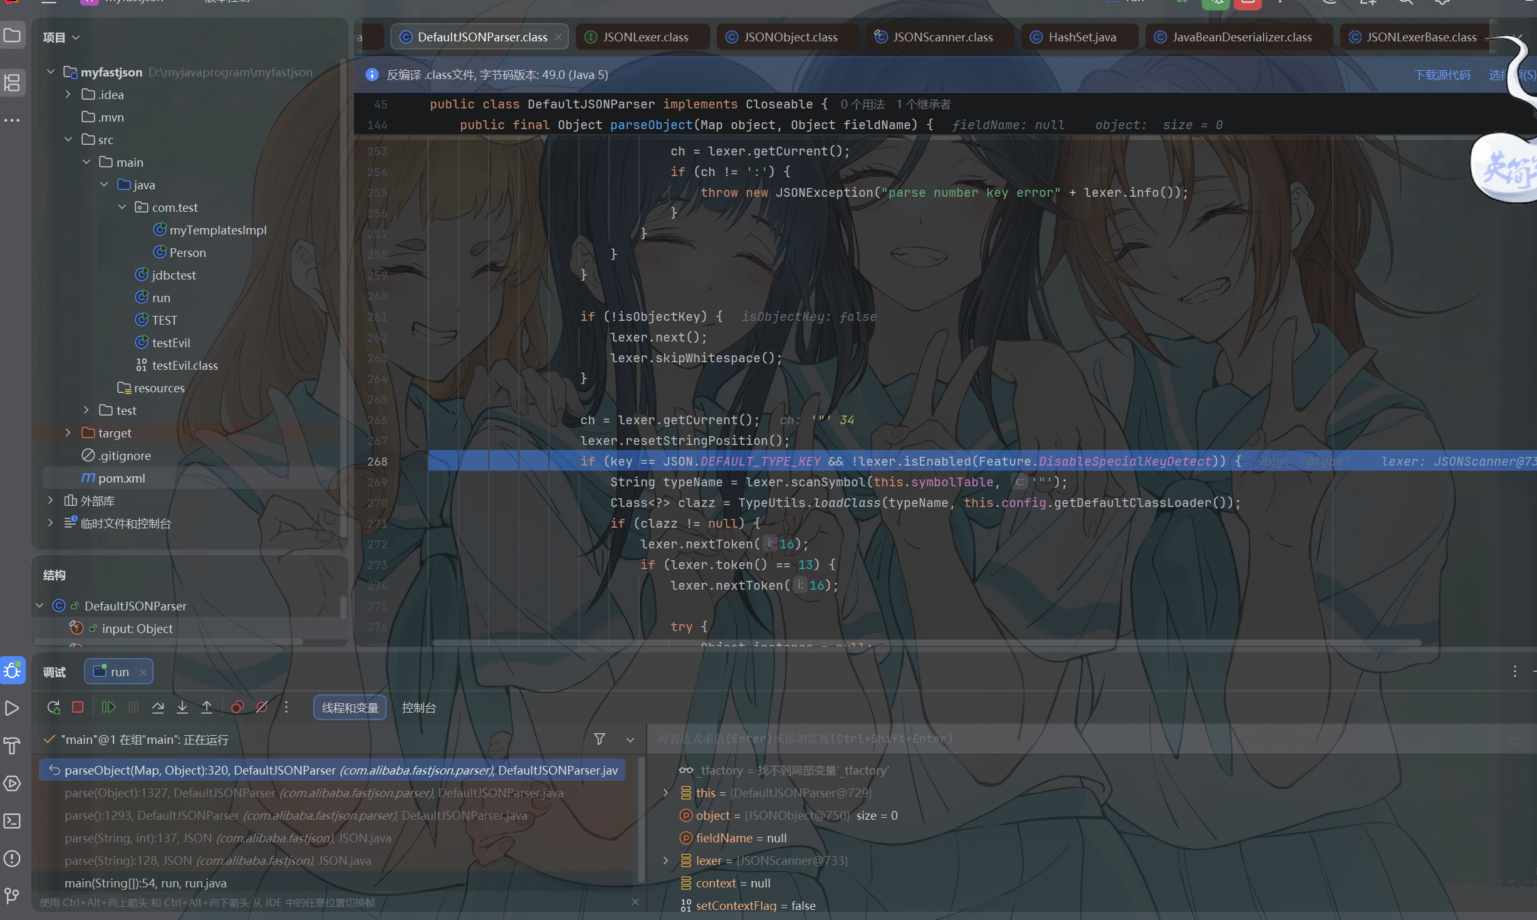Toggle Mute Breakpoints icon
This screenshot has height=920, width=1537.
pos(262,708)
